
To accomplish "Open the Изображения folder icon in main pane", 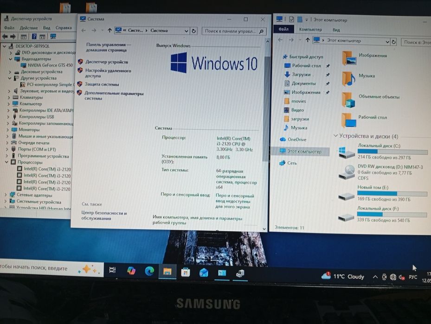I will click(x=349, y=58).
